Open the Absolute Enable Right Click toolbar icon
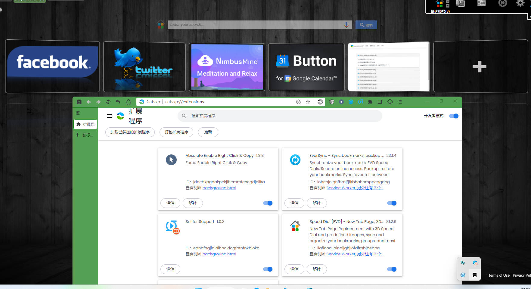The width and height of the screenshot is (531, 289). [x=341, y=102]
